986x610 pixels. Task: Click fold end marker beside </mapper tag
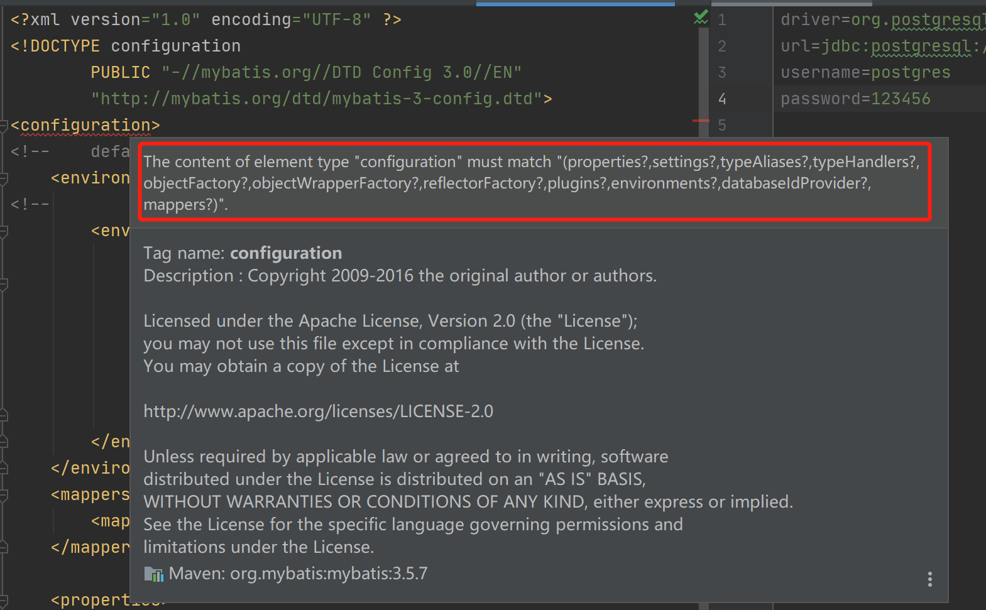[3, 548]
